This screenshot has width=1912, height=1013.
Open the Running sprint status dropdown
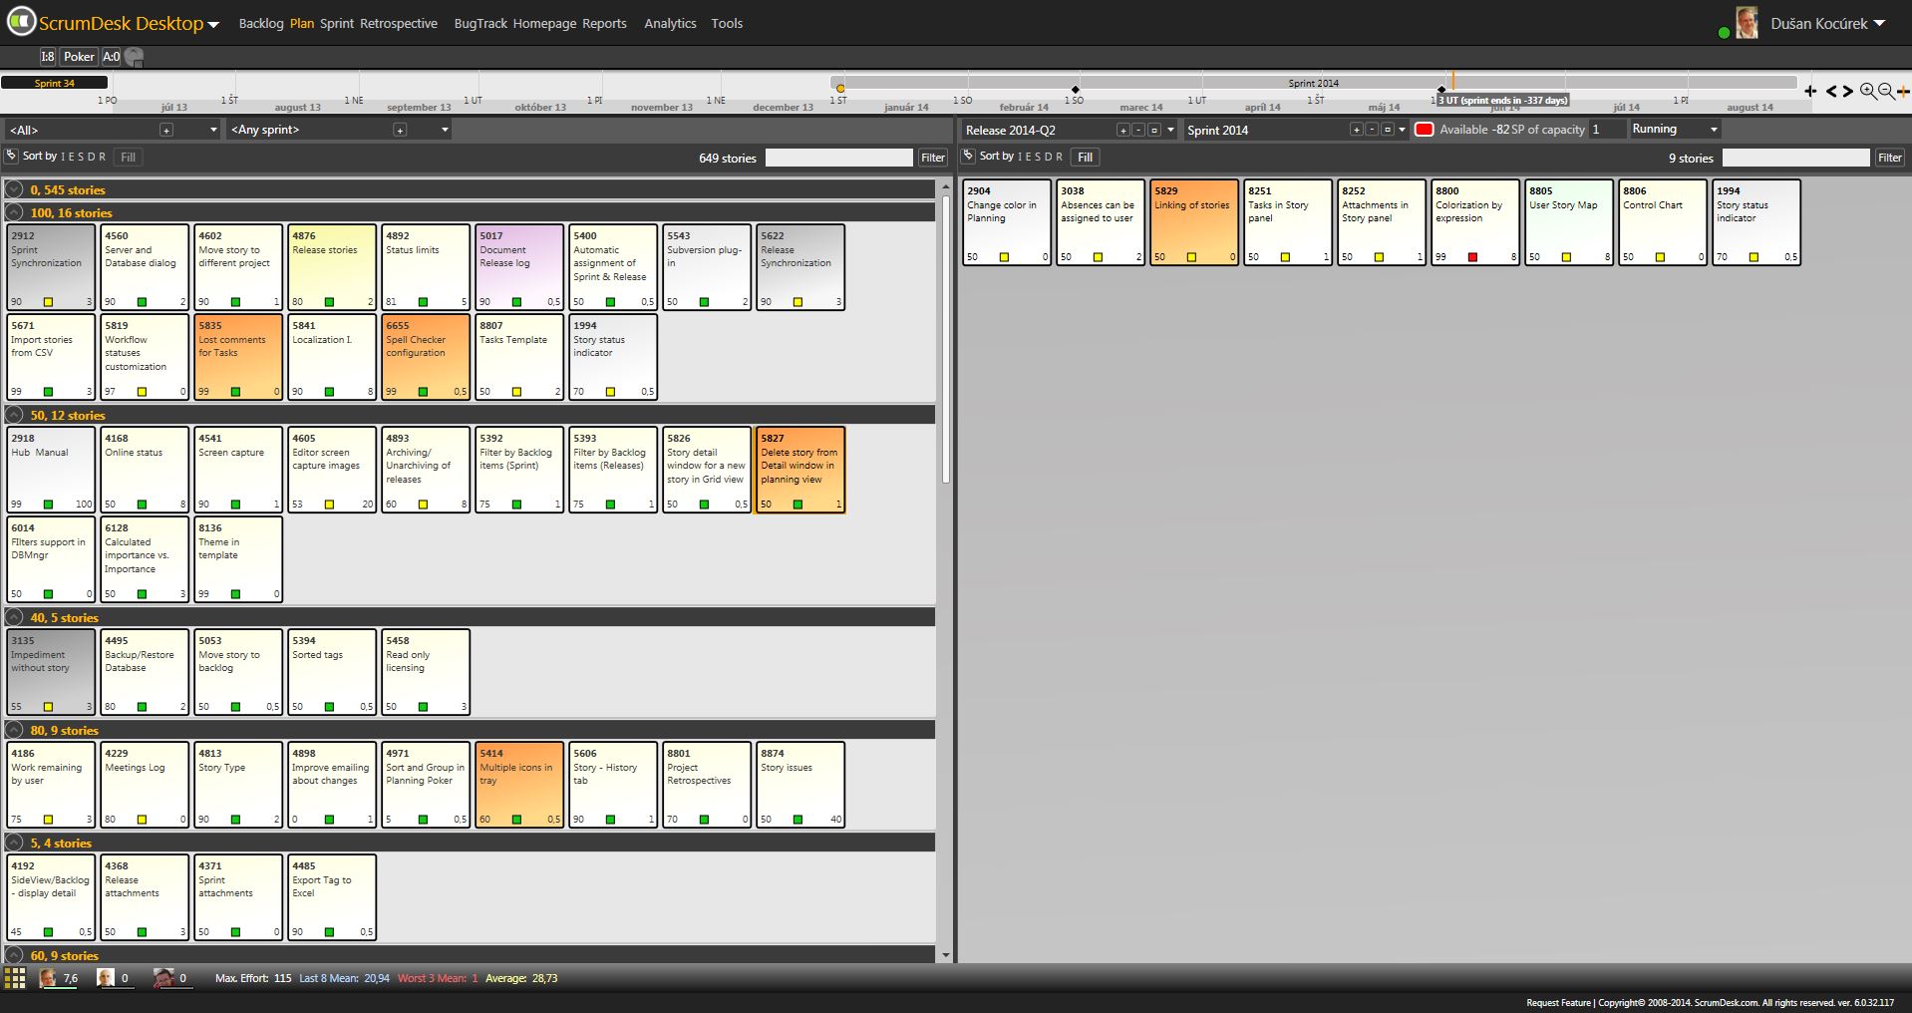click(x=1675, y=129)
